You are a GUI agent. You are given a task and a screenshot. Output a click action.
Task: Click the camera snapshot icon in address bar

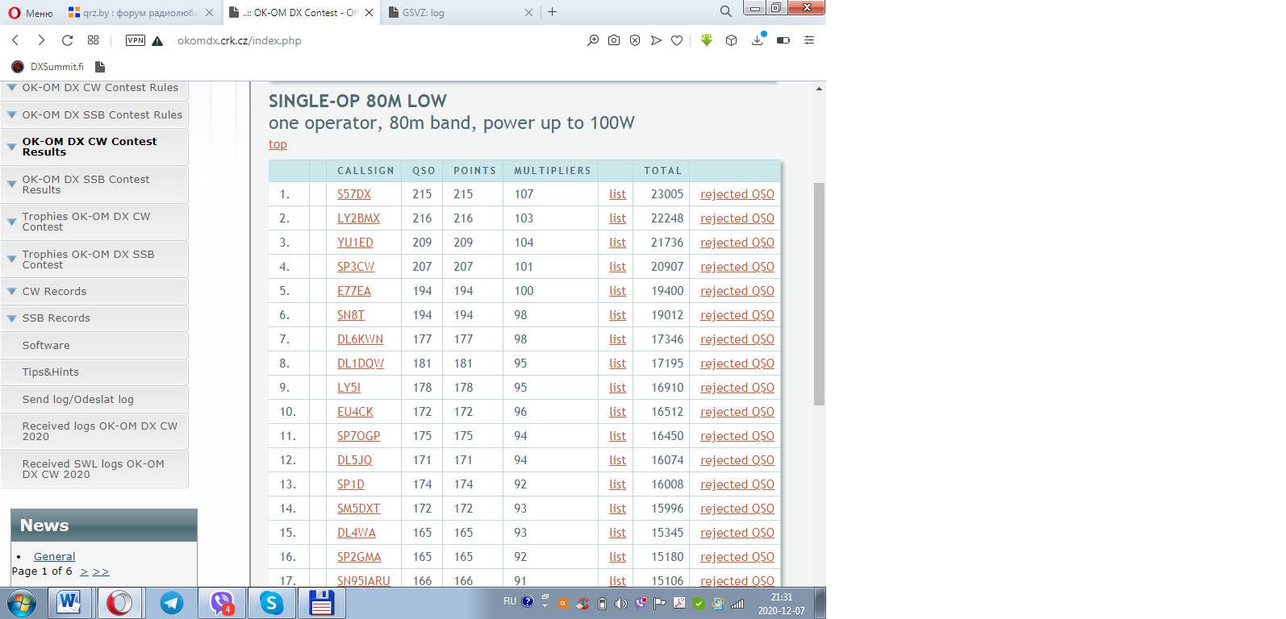tap(614, 40)
